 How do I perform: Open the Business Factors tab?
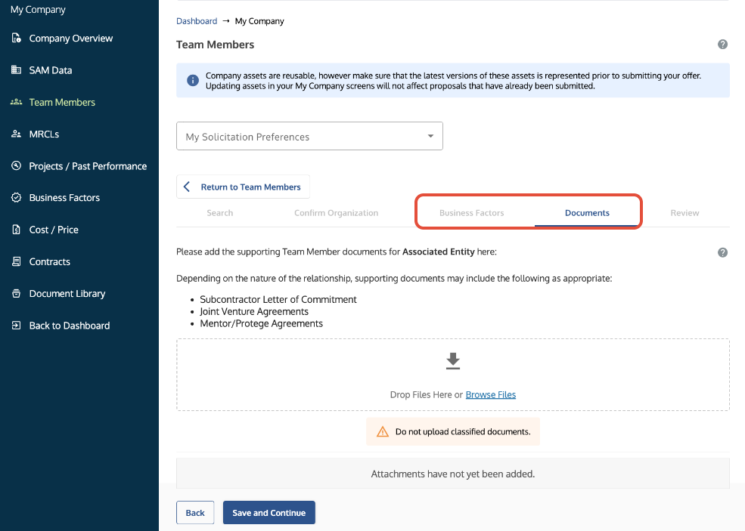(x=473, y=212)
